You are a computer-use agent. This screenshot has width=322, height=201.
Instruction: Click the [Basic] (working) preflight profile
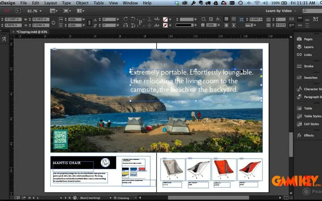(90, 198)
